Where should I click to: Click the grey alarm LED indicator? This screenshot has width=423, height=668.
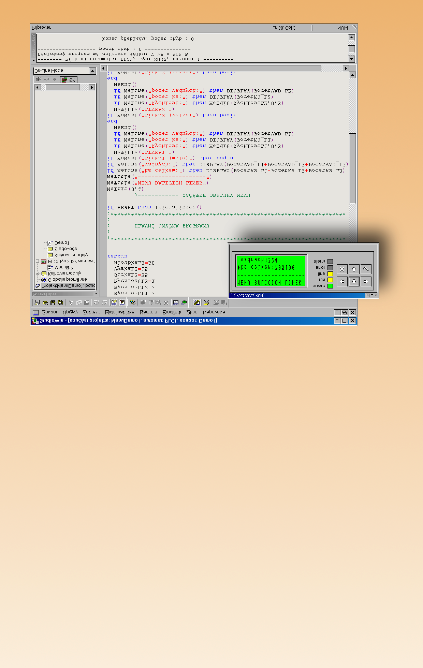click(x=330, y=262)
